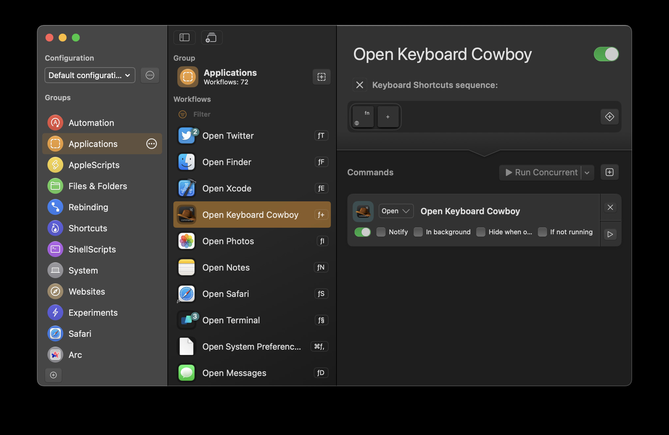This screenshot has width=669, height=435.
Task: Remove the Open Keyboard Cowboy command
Action: coord(610,207)
